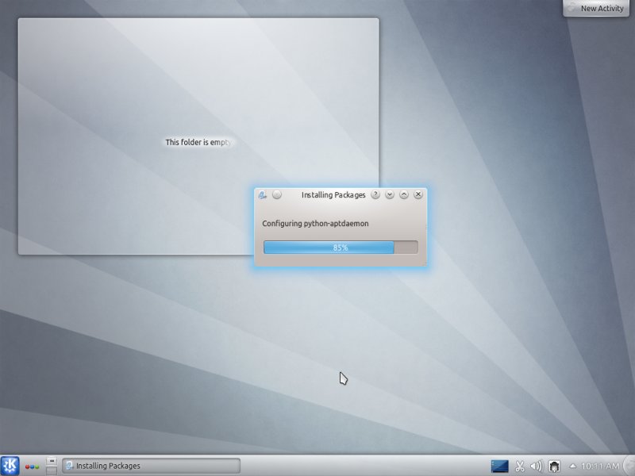Click the New Activity button
635x476 pixels.
[x=596, y=8]
